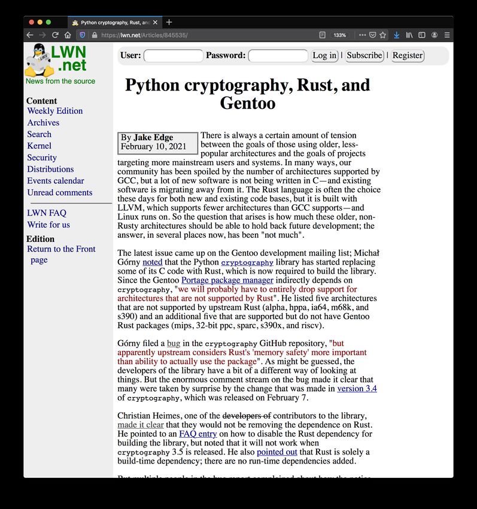Save page to Pocket icon
The height and width of the screenshot is (509, 477).
373,35
